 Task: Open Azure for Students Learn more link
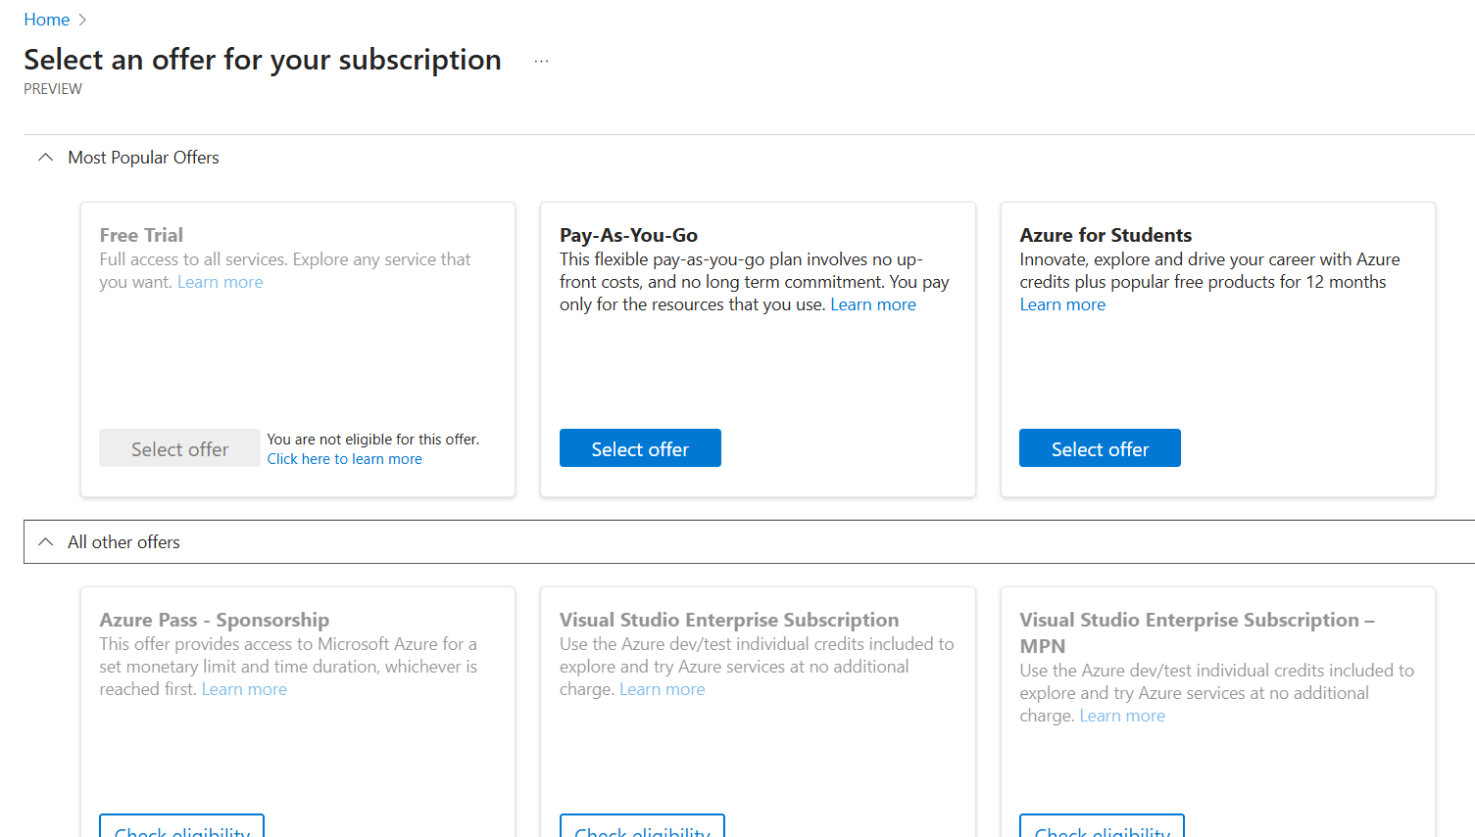pos(1062,304)
